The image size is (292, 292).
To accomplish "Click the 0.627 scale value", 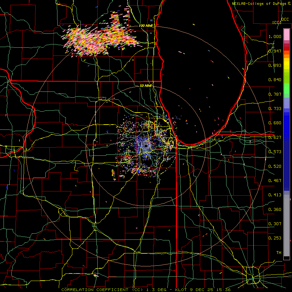I will point(275,138).
